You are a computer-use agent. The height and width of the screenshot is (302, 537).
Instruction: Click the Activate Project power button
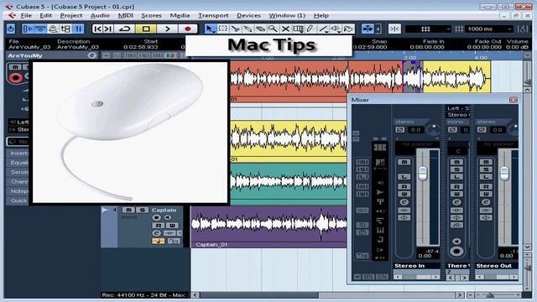[11, 29]
